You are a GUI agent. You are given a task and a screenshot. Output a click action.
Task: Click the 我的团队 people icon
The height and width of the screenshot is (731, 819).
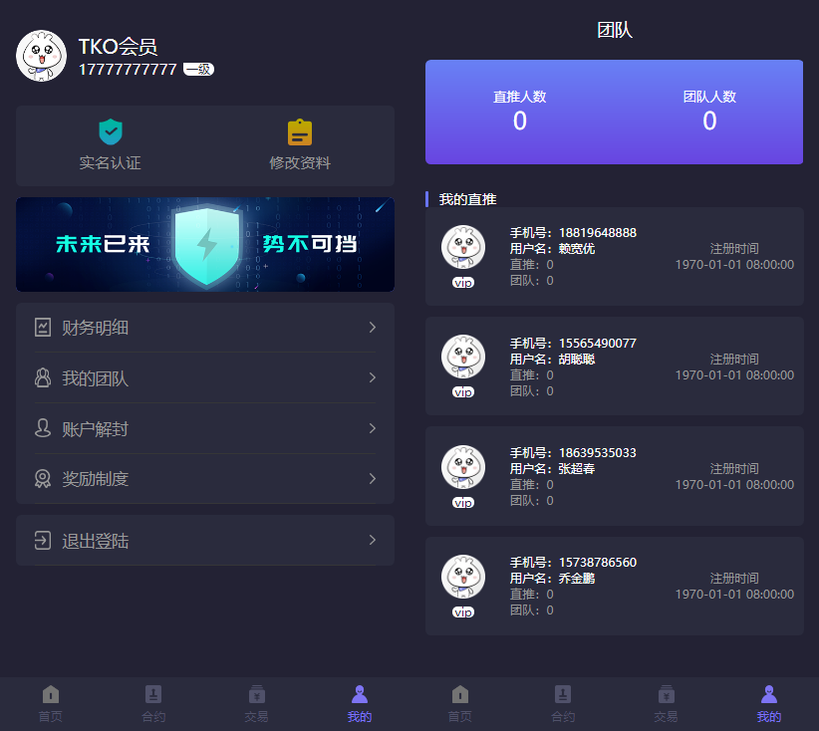(43, 377)
